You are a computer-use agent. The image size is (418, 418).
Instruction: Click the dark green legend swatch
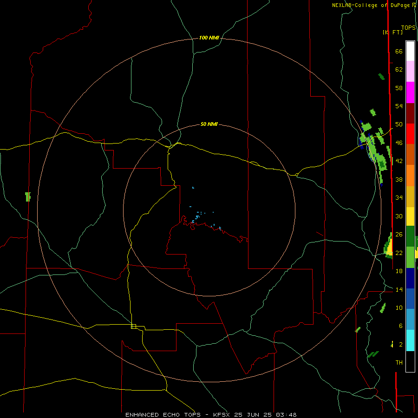click(x=410, y=236)
